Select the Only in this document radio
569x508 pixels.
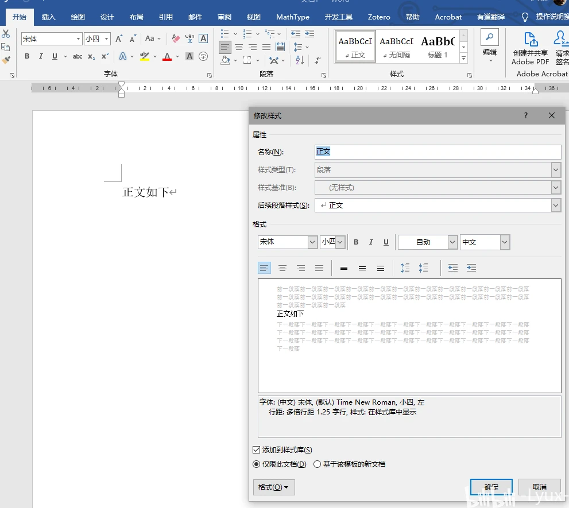pyautogui.click(x=256, y=464)
